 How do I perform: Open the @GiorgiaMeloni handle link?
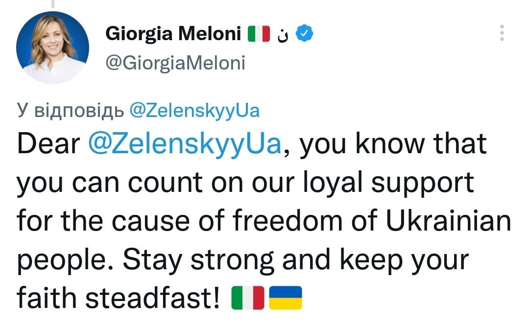(x=175, y=63)
